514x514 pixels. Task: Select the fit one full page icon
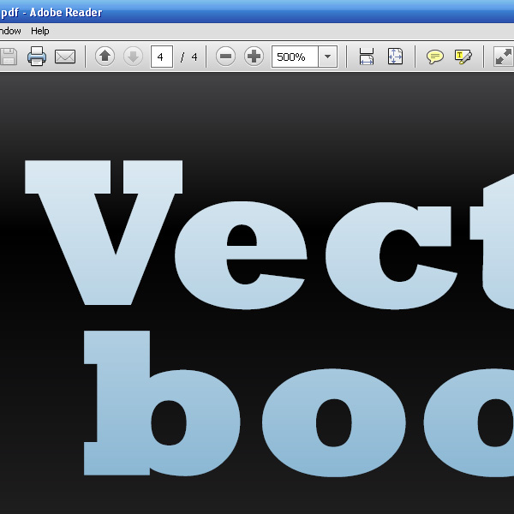pyautogui.click(x=395, y=57)
